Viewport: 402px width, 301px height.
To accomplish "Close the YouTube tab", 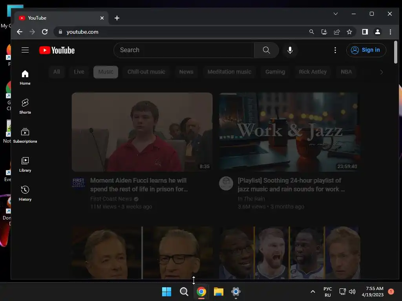I will 102,18.
